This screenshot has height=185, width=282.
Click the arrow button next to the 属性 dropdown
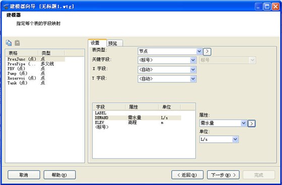pyautogui.click(x=251, y=123)
